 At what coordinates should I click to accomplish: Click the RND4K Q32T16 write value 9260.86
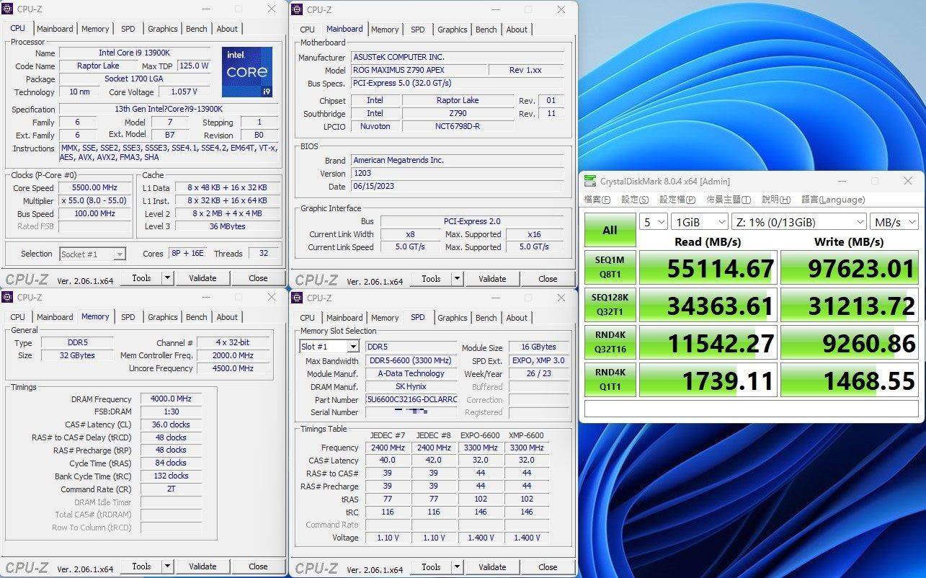coord(849,342)
